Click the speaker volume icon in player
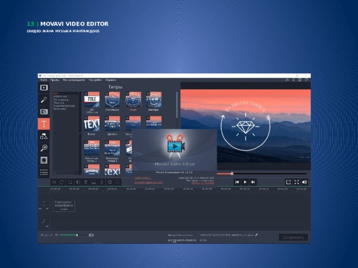 point(304,182)
